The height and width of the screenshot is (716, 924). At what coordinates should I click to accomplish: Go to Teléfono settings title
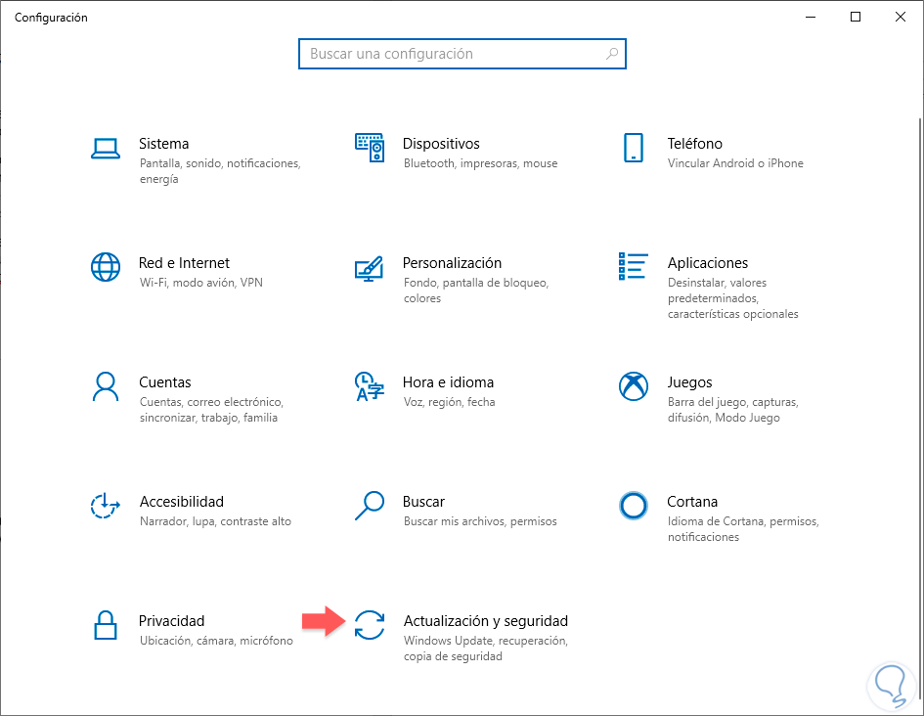coord(695,144)
